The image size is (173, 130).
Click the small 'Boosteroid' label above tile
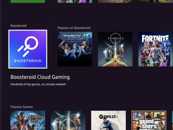tap(18, 26)
